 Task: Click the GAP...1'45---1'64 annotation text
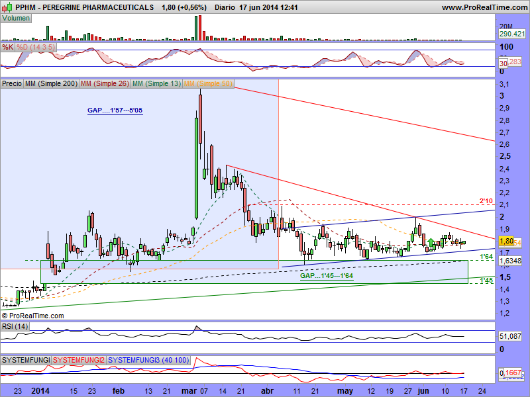pos(327,276)
